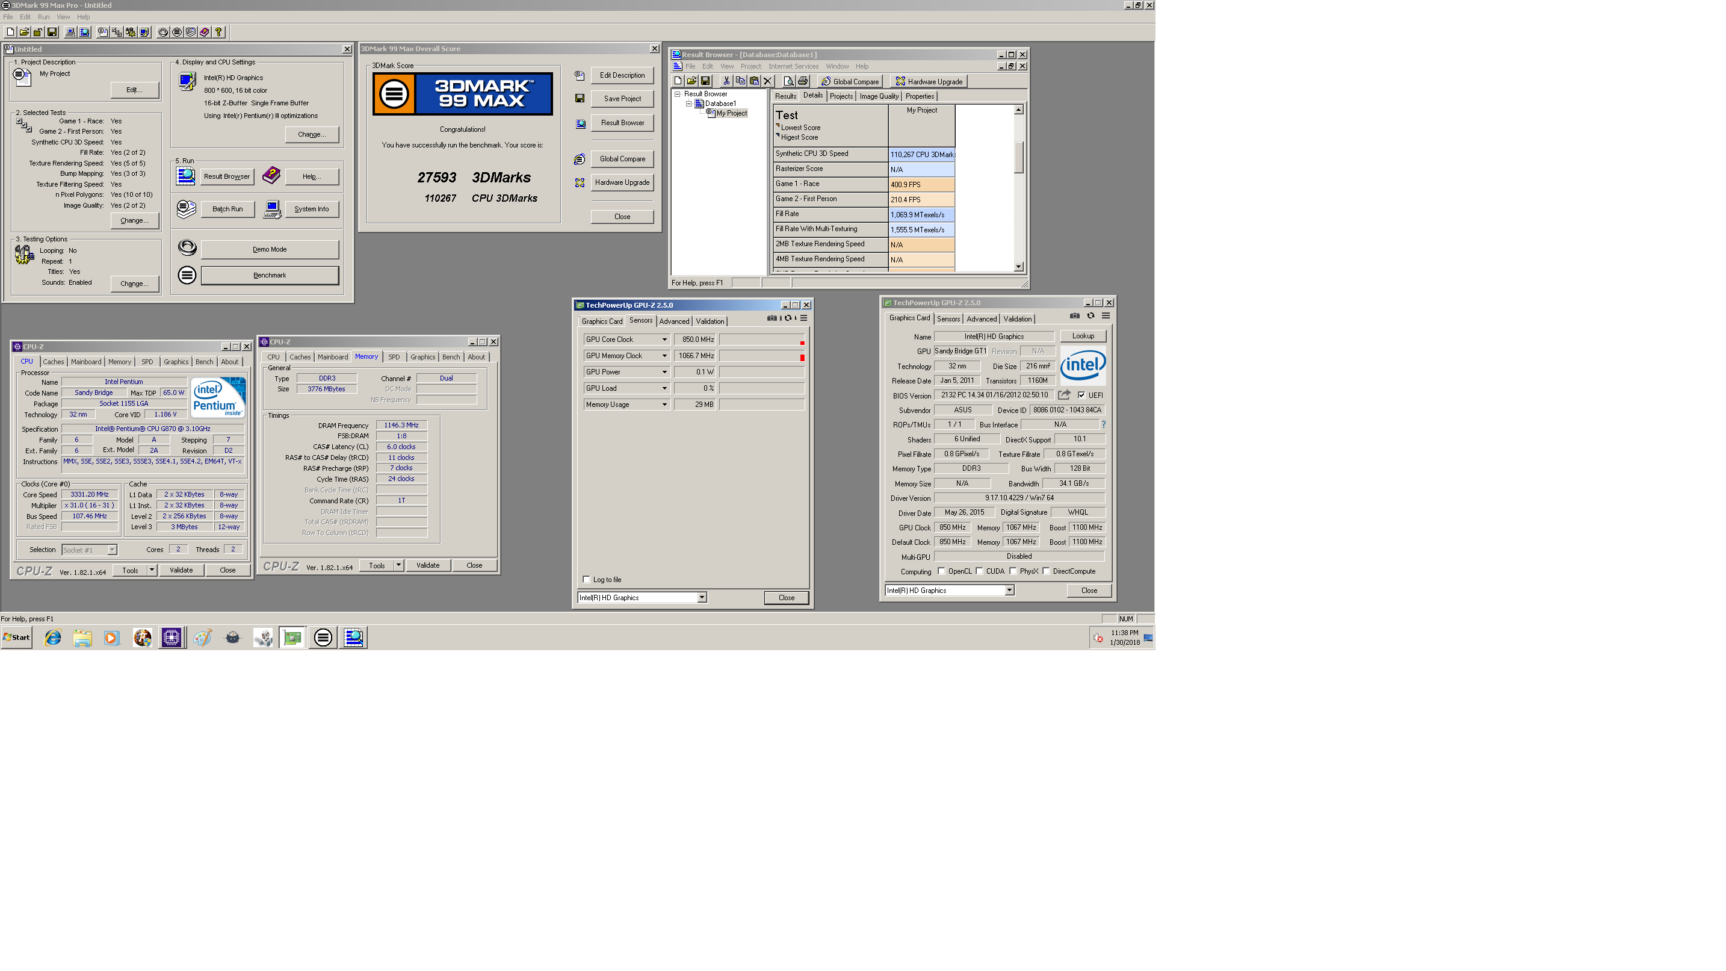1726x971 pixels.
Task: Open Memory Usage sensor dropdown
Action: click(x=664, y=405)
